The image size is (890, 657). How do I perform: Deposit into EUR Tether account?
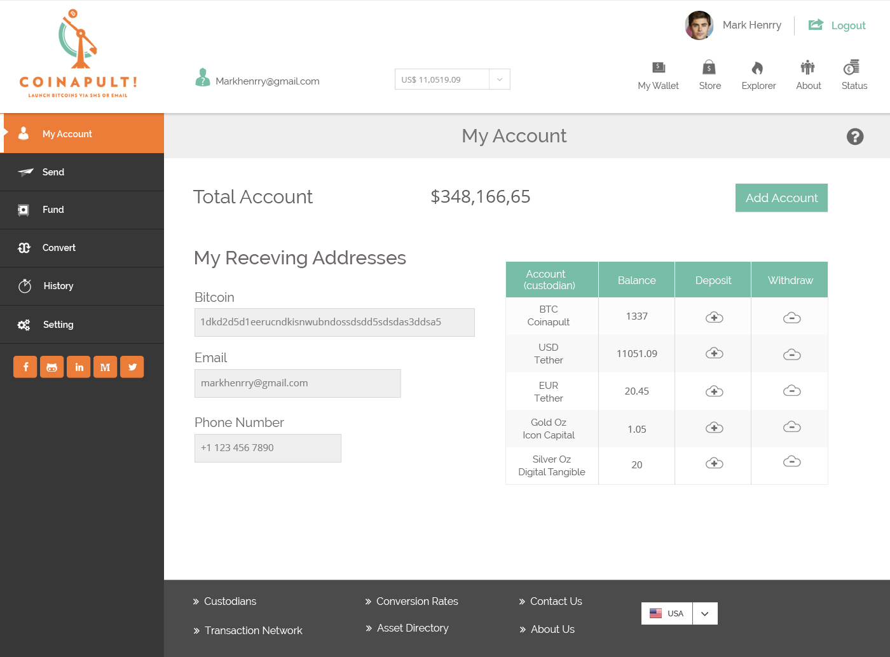coord(715,391)
